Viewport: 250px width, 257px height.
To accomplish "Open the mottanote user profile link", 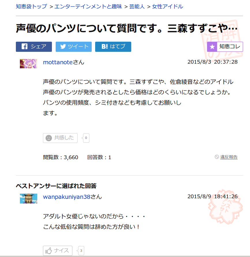I will pyautogui.click(x=58, y=62).
